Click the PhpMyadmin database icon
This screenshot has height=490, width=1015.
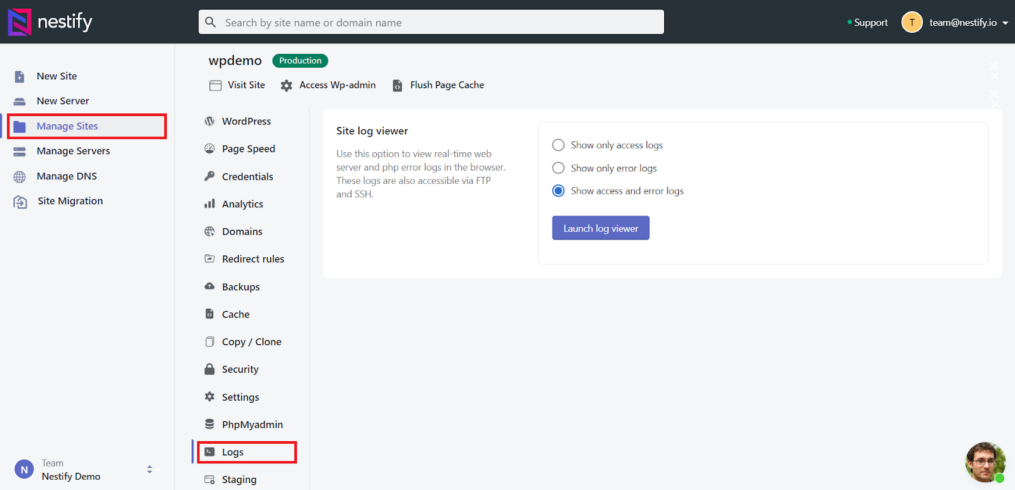pyautogui.click(x=209, y=424)
